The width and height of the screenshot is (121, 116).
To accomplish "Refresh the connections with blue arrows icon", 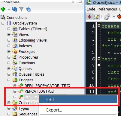I will tap(14, 9).
